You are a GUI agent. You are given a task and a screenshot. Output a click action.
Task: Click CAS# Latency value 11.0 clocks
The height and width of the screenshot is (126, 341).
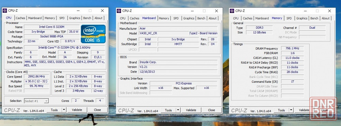[293, 58]
